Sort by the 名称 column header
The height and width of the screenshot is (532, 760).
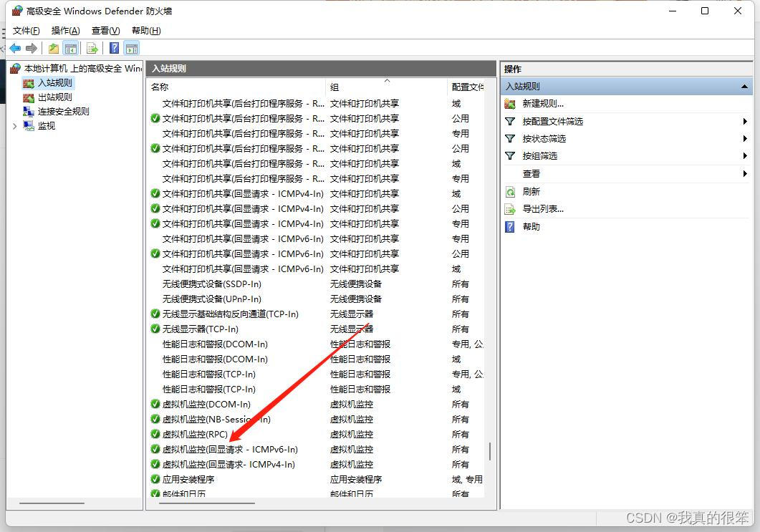pyautogui.click(x=237, y=87)
